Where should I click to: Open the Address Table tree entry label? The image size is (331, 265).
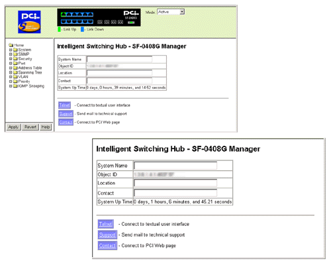click(x=30, y=68)
